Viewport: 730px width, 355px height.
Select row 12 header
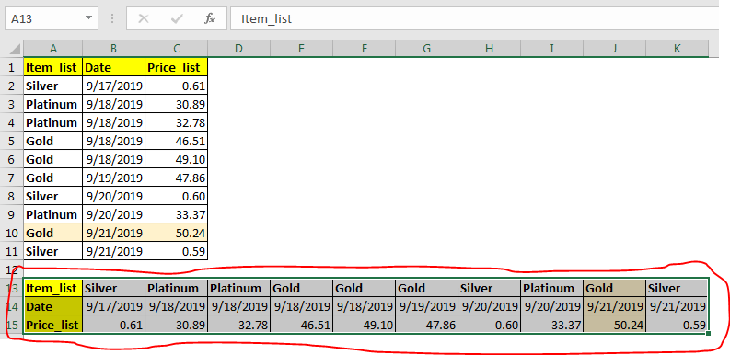pyautogui.click(x=12, y=269)
